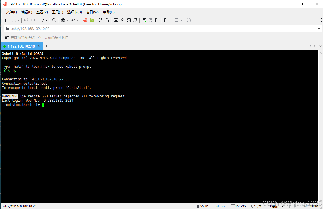
Task: Launch Xshell via red swirl toolbar icon
Action: 85,20
